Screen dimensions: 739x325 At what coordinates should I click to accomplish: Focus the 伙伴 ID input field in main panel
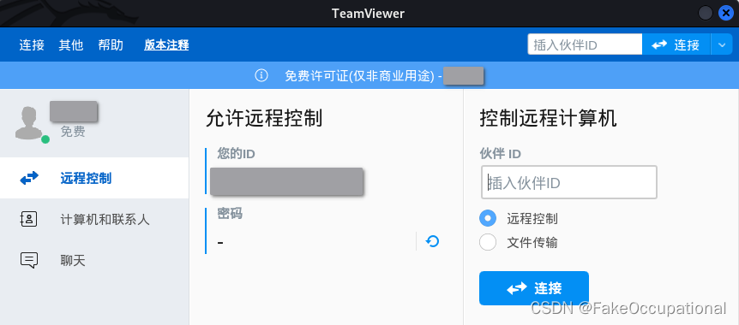(569, 182)
